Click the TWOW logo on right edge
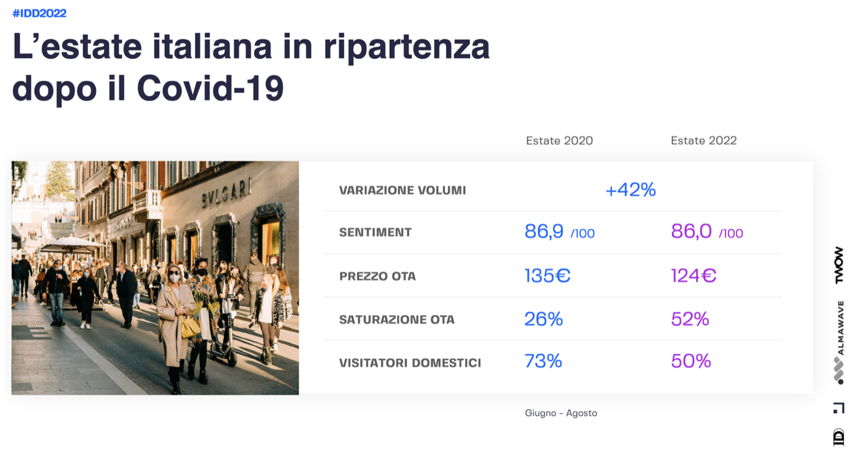 pyautogui.click(x=839, y=265)
